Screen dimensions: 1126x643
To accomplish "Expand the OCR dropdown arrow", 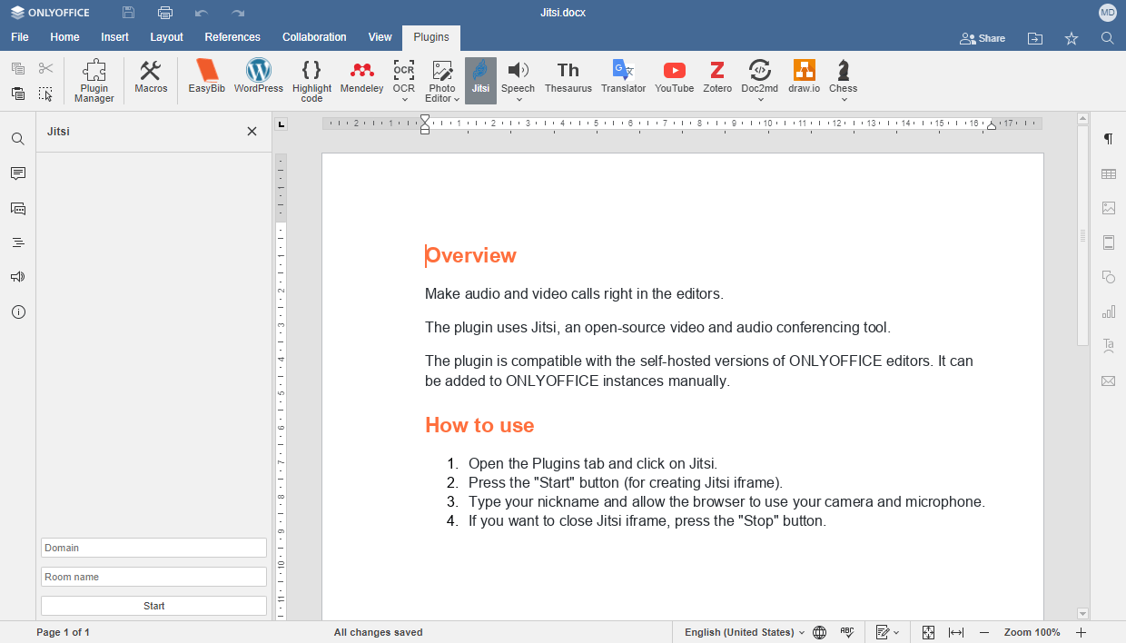I will (404, 100).
